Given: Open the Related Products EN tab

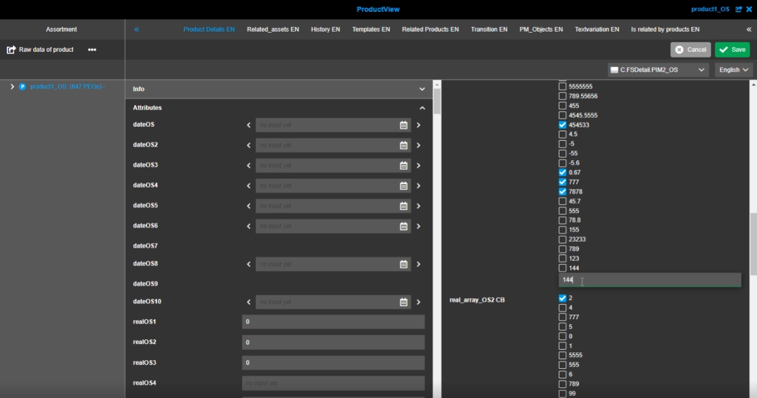Looking at the screenshot, I should [430, 29].
